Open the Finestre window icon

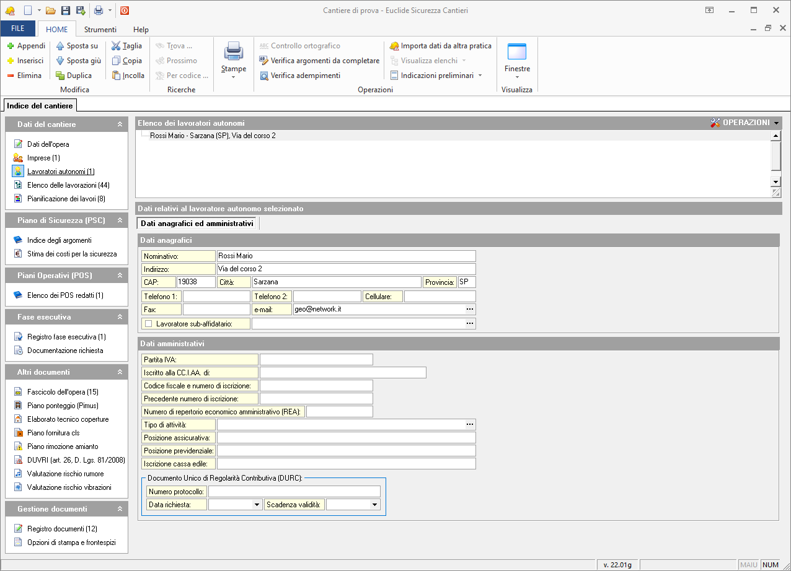[516, 51]
